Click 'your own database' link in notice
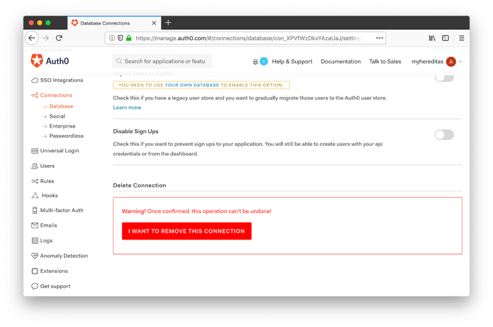Viewport: 493px width, 327px height. point(192,85)
